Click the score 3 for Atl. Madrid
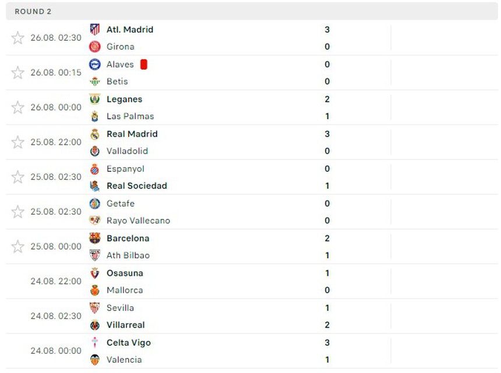This screenshot has height=373, width=501. (x=327, y=29)
